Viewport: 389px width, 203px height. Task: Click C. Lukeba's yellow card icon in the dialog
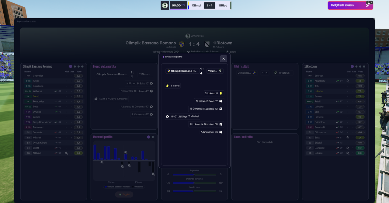221,93
